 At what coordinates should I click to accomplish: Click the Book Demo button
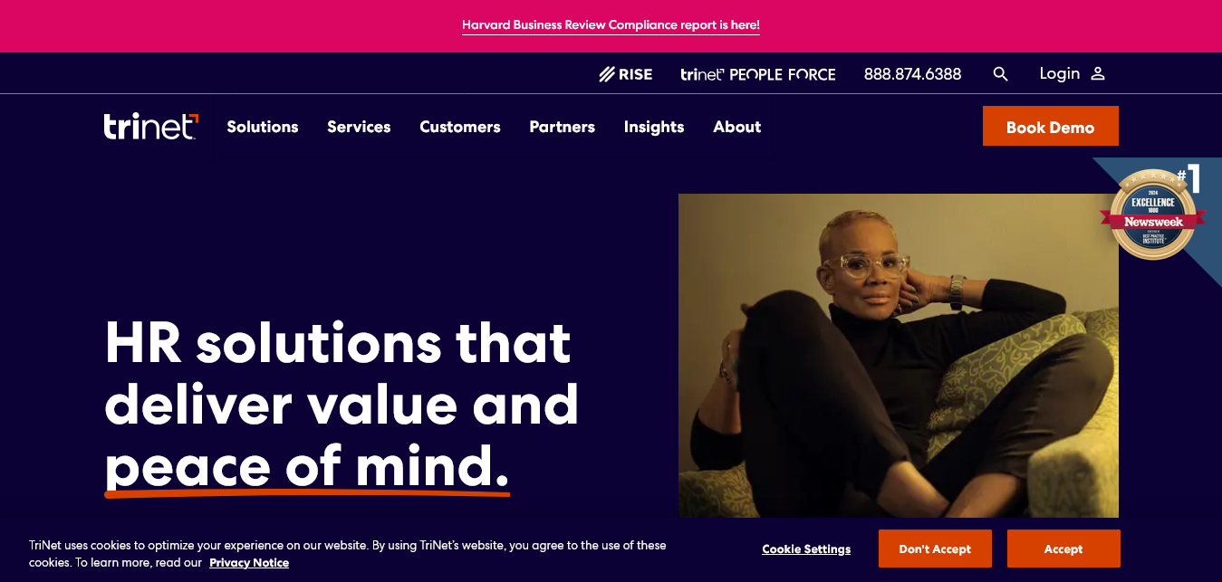point(1051,126)
